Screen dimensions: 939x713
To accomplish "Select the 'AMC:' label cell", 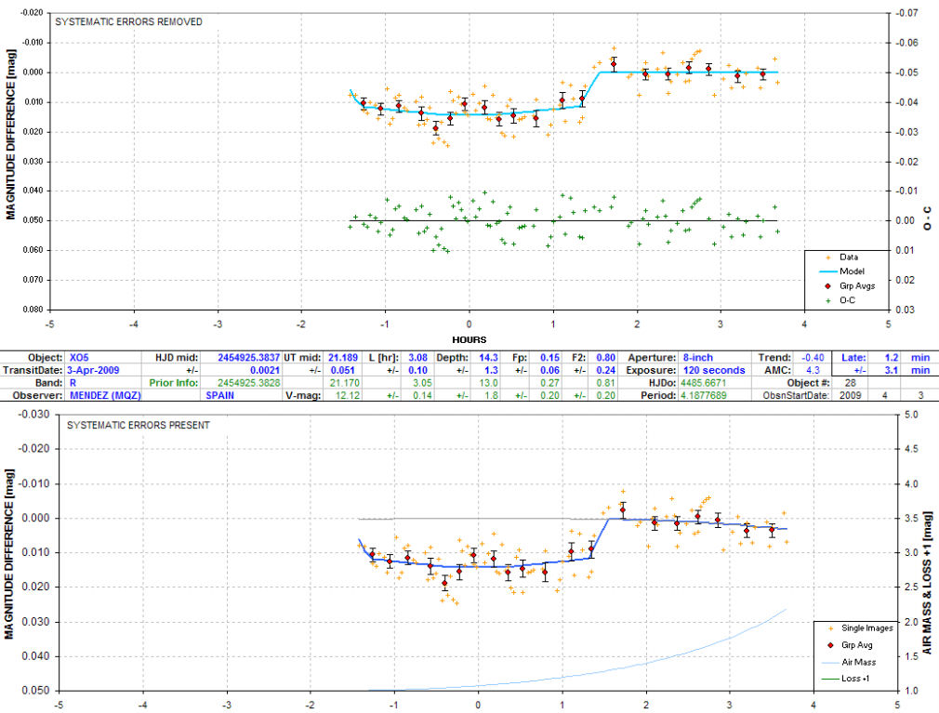I will (x=778, y=370).
